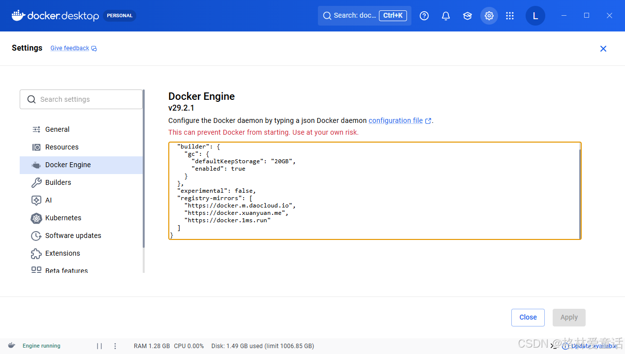
Task: Click the Resources disk icon
Action: pyautogui.click(x=36, y=147)
